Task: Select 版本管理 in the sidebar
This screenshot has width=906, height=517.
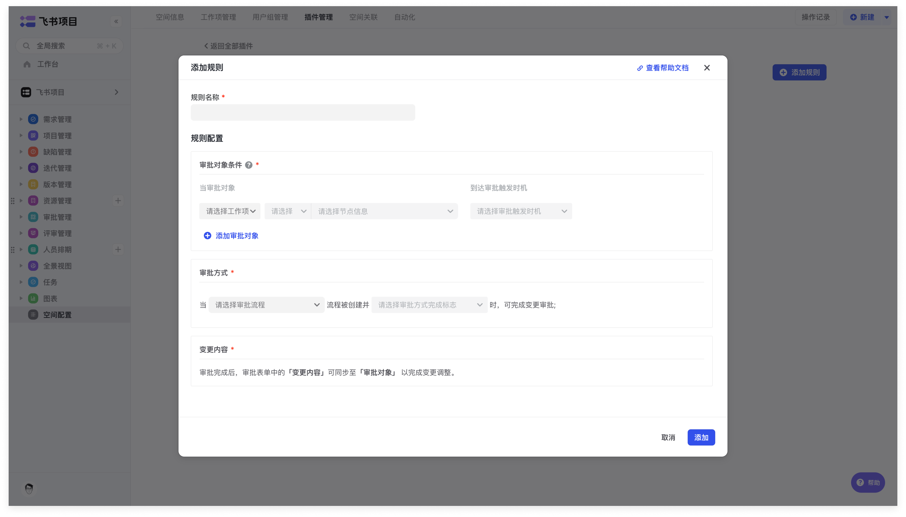Action: pos(70,185)
